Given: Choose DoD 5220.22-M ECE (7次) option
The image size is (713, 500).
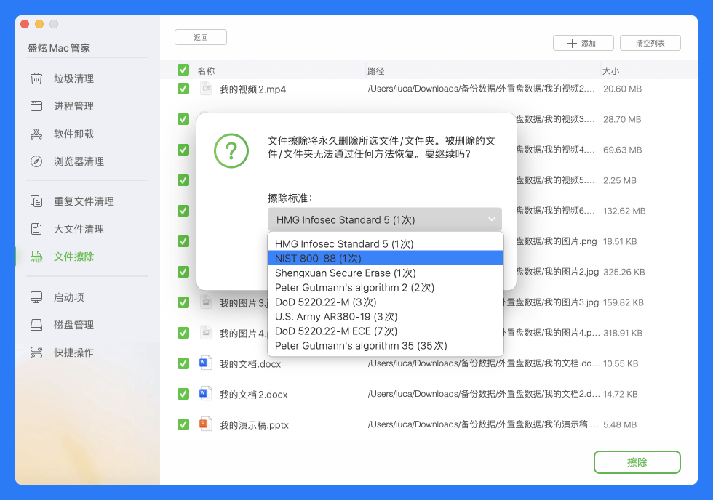Looking at the screenshot, I should tap(385, 331).
